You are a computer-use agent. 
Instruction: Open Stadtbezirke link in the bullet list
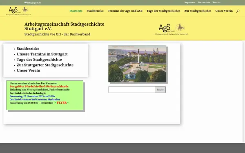point(28,49)
